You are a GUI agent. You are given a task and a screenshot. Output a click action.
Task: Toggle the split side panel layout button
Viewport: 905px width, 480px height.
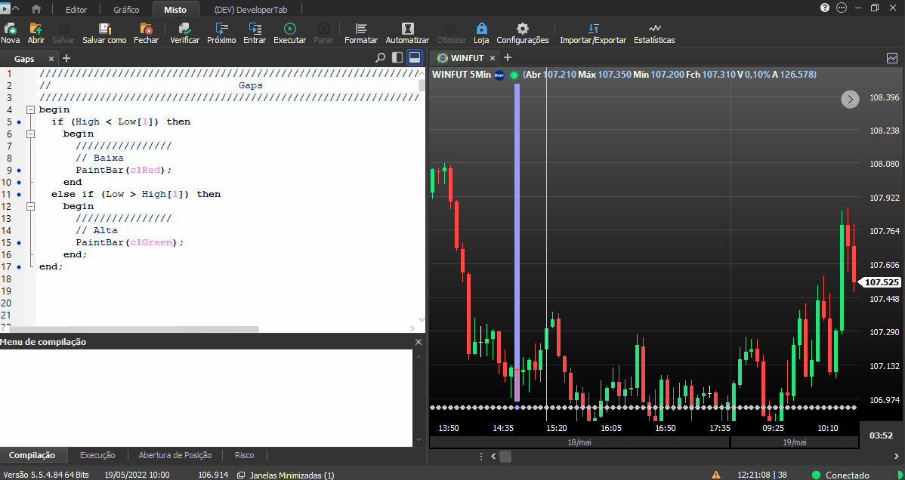click(397, 57)
